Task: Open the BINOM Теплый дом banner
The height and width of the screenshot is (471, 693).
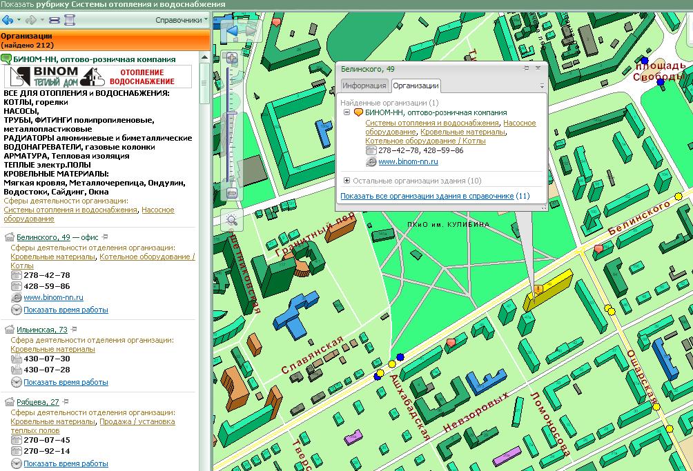Action: point(98,77)
